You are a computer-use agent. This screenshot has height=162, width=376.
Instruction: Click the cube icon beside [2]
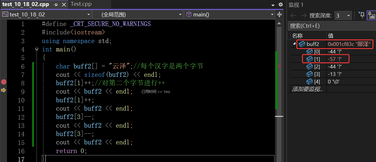(x=310, y=67)
